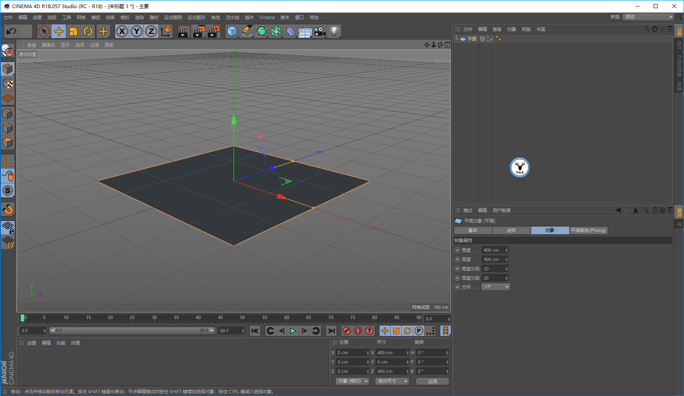Click the timeline preview range slider bar
The width and height of the screenshot is (684, 396).
pyautogui.click(x=132, y=331)
